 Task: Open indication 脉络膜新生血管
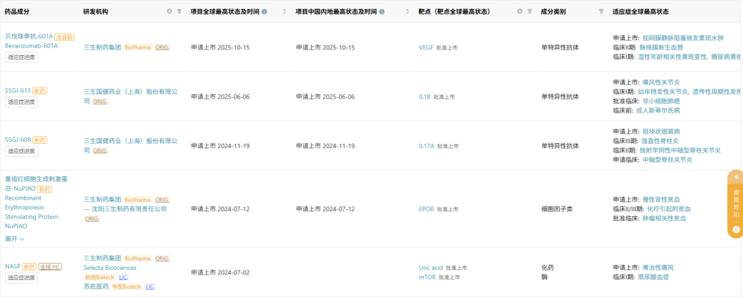(x=661, y=47)
